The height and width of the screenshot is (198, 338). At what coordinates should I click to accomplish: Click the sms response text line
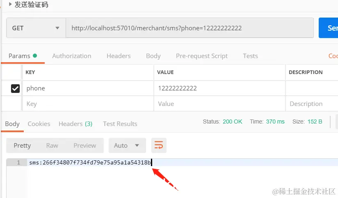tap(90, 162)
